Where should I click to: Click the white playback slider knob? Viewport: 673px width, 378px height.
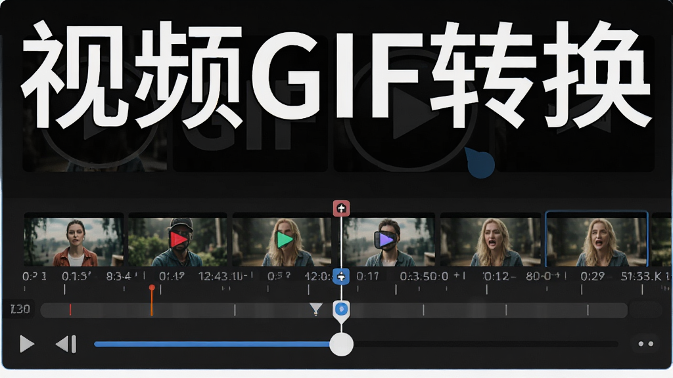click(341, 344)
